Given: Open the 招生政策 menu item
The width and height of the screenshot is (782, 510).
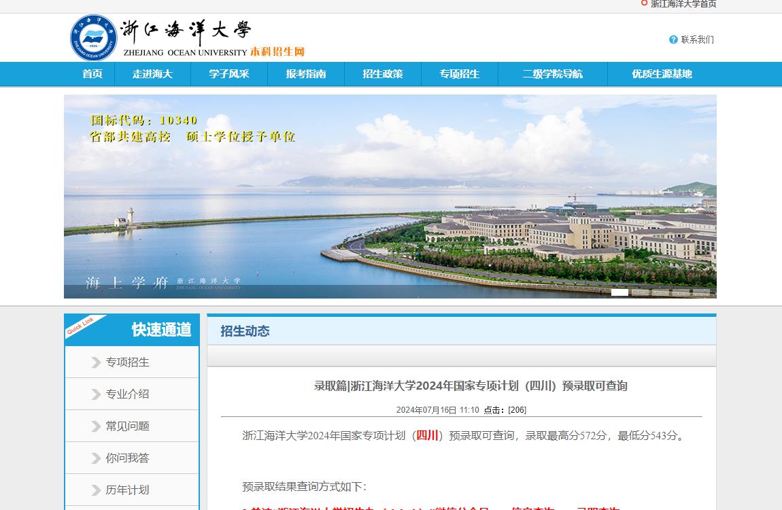Looking at the screenshot, I should (383, 74).
